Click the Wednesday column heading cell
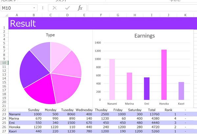This screenshot has width=197, height=134. 84,110
